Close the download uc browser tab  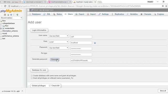click(x=45, y=2)
